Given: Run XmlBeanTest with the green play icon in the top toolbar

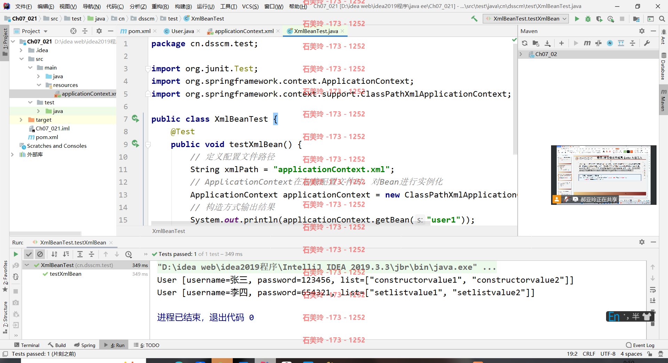Looking at the screenshot, I should click(577, 19).
